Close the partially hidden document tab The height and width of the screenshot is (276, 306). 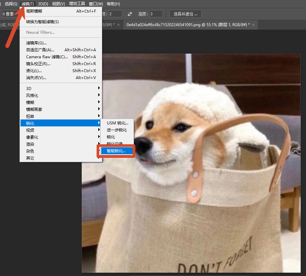(x=118, y=25)
